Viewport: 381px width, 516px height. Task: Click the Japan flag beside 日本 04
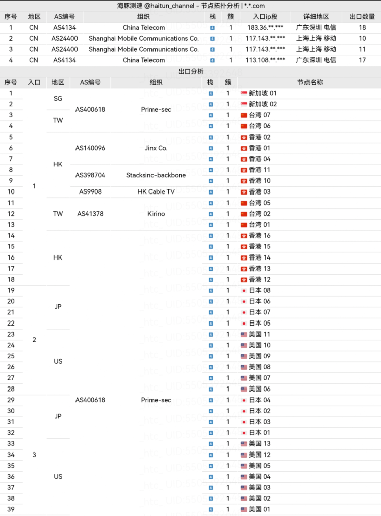(244, 400)
